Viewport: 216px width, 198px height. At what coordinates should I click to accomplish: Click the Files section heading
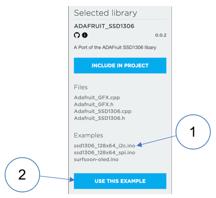pos(81,87)
